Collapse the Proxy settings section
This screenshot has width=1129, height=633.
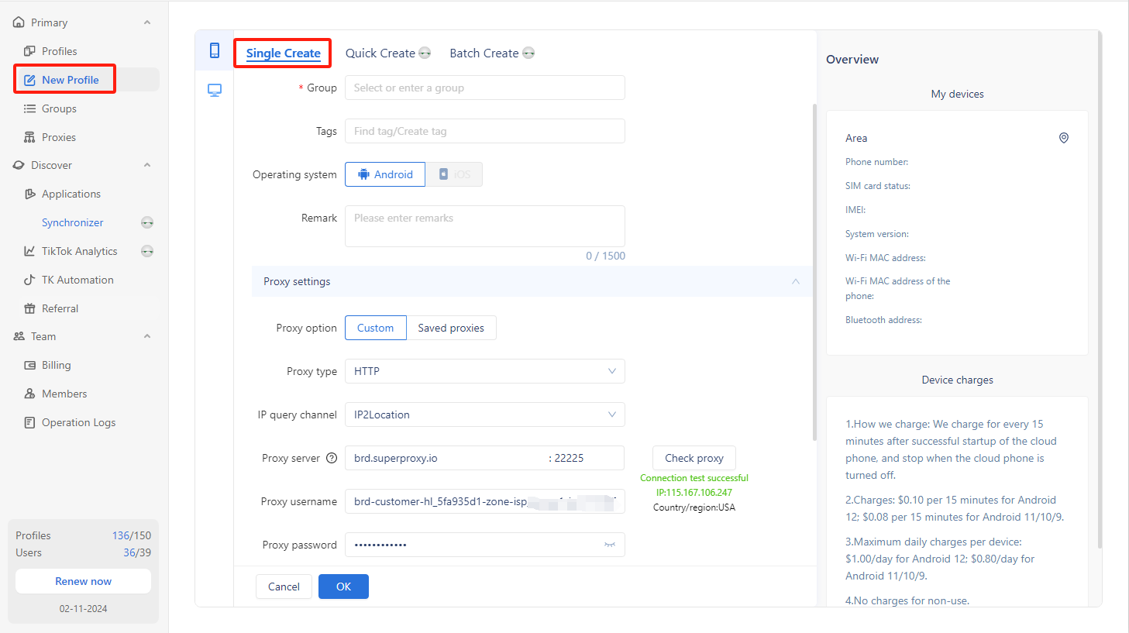[796, 281]
